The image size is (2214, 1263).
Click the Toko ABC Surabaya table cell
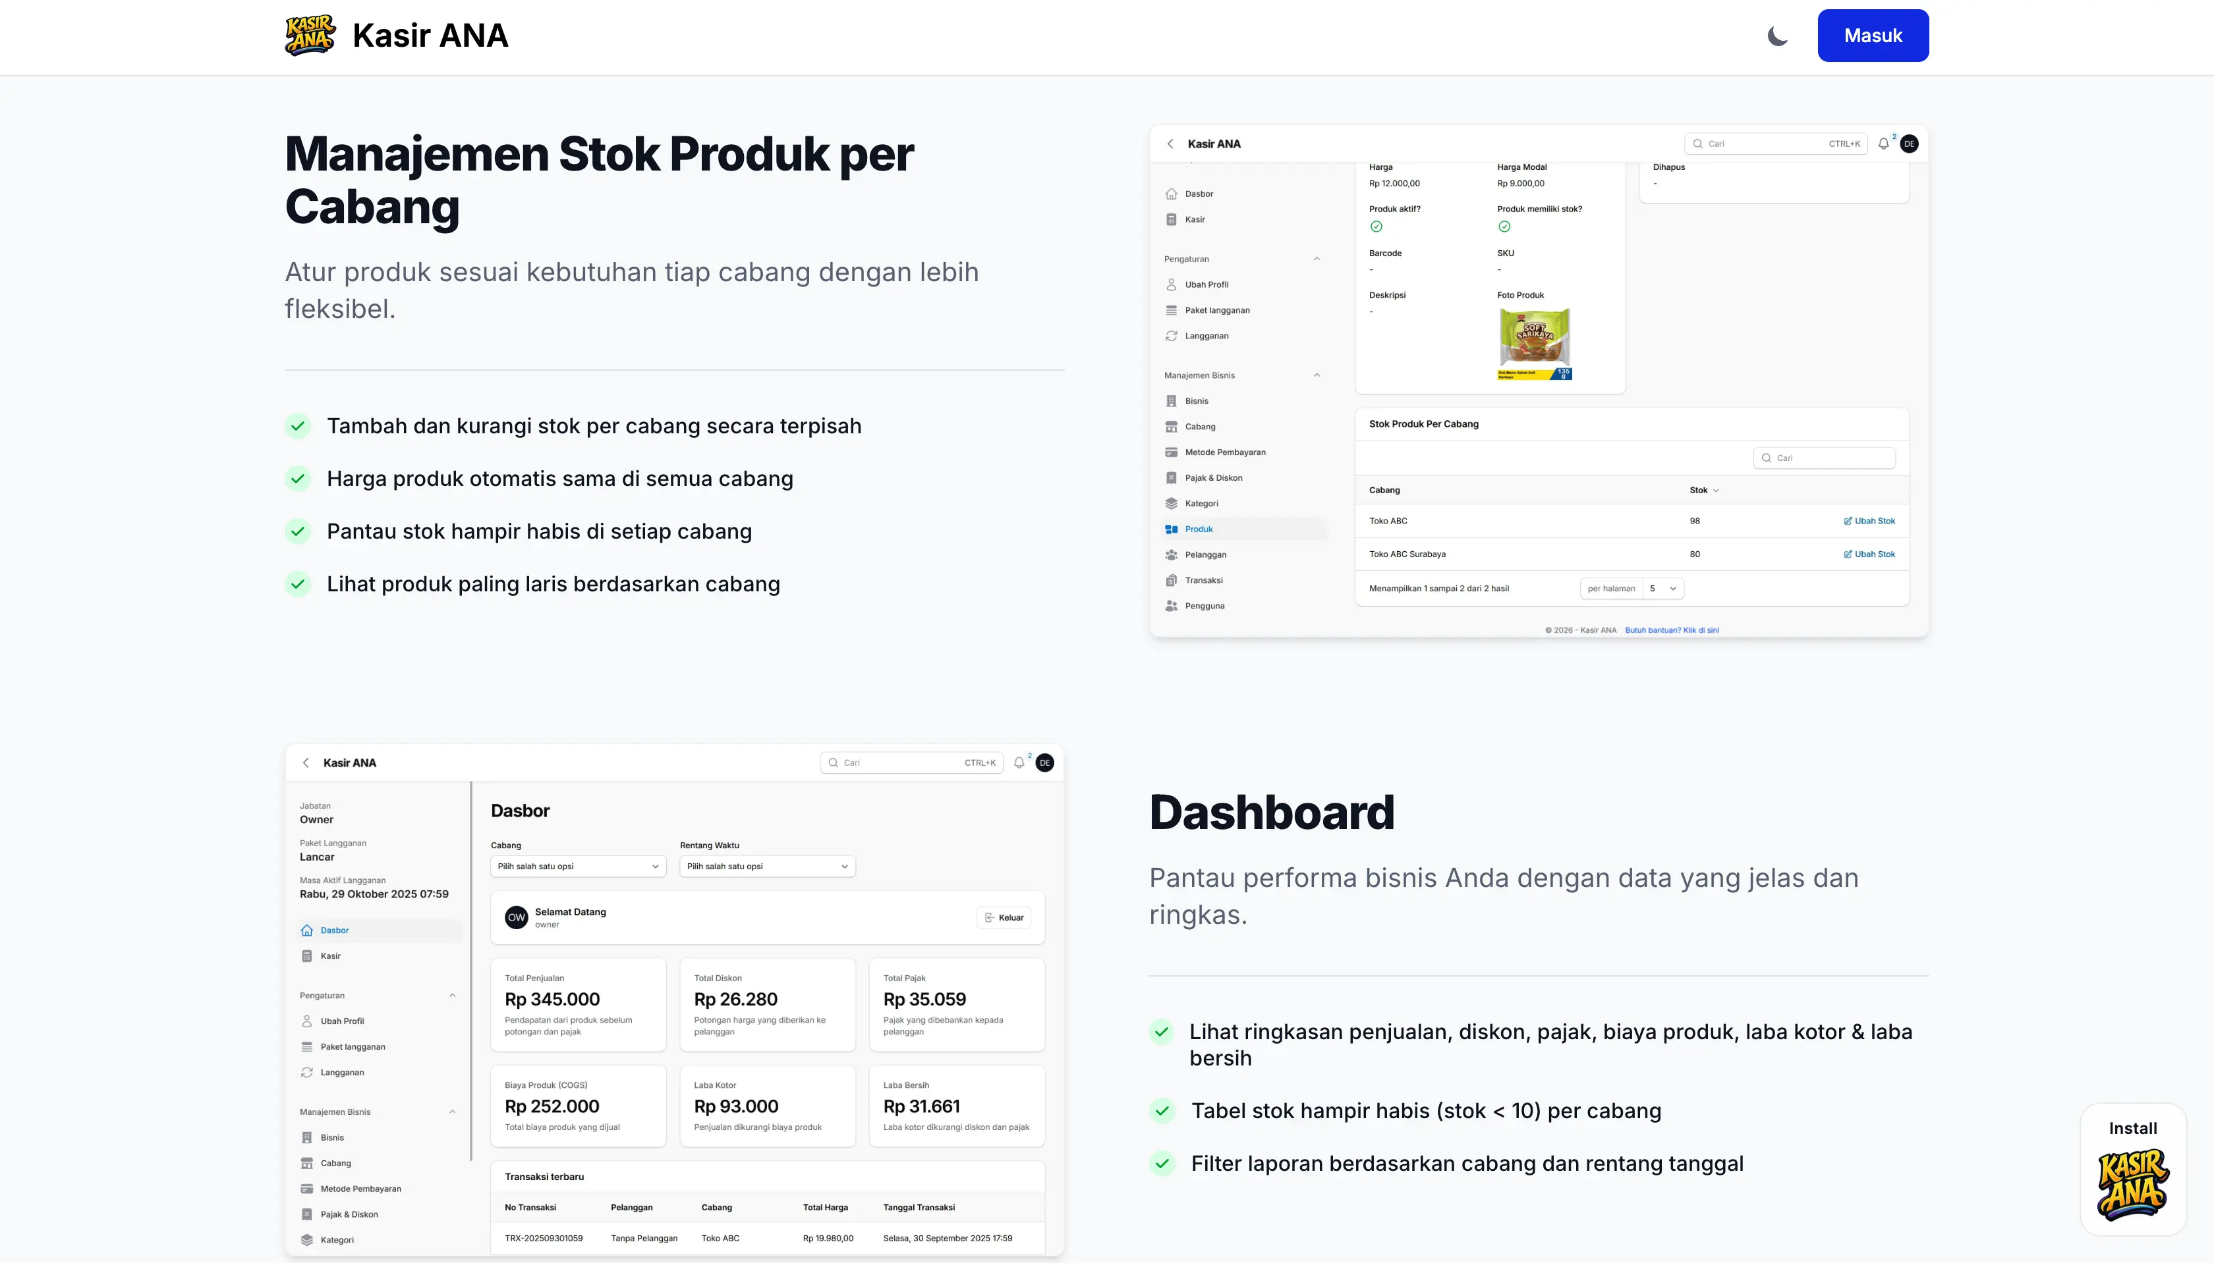pos(1407,554)
